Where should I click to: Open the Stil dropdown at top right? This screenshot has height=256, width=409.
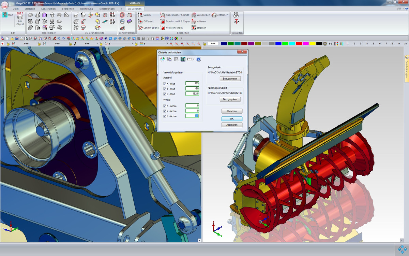click(400, 9)
